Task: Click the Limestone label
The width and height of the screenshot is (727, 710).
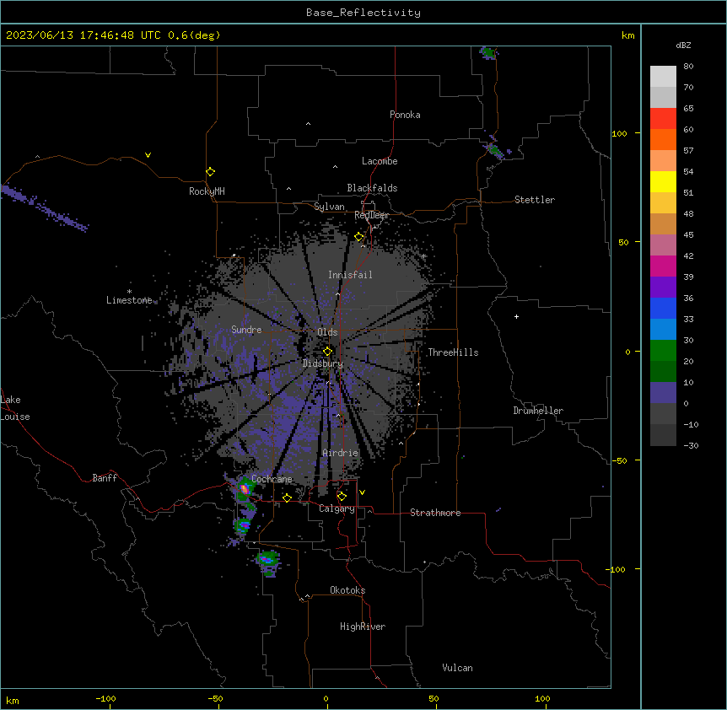Action: click(129, 300)
